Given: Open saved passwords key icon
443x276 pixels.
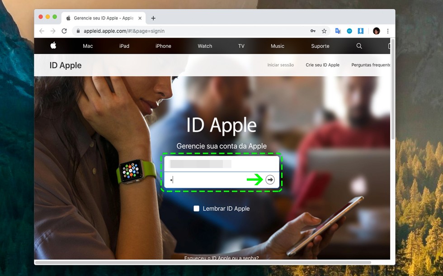Looking at the screenshot, I should 313,31.
